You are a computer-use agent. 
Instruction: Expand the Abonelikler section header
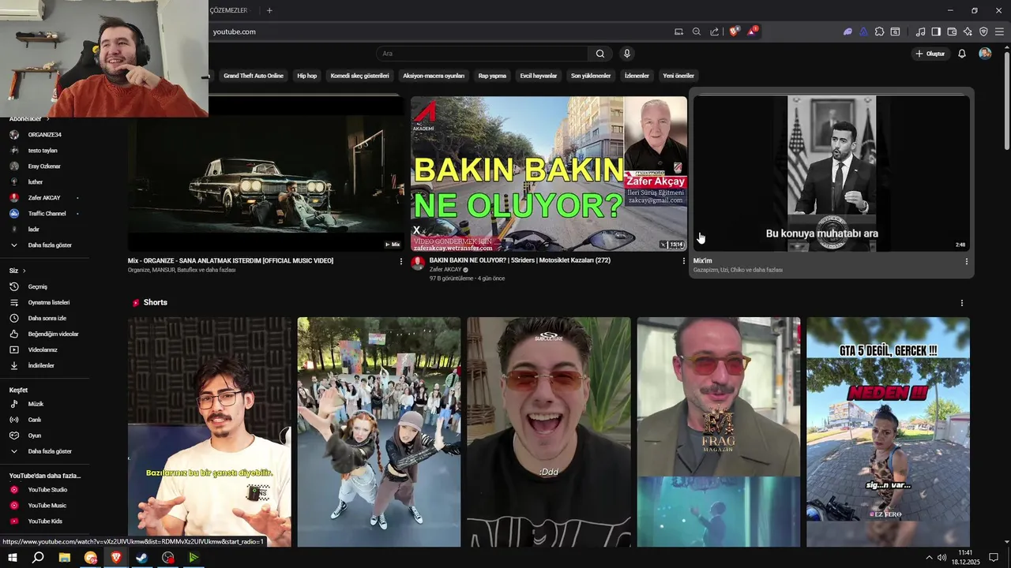click(x=28, y=119)
